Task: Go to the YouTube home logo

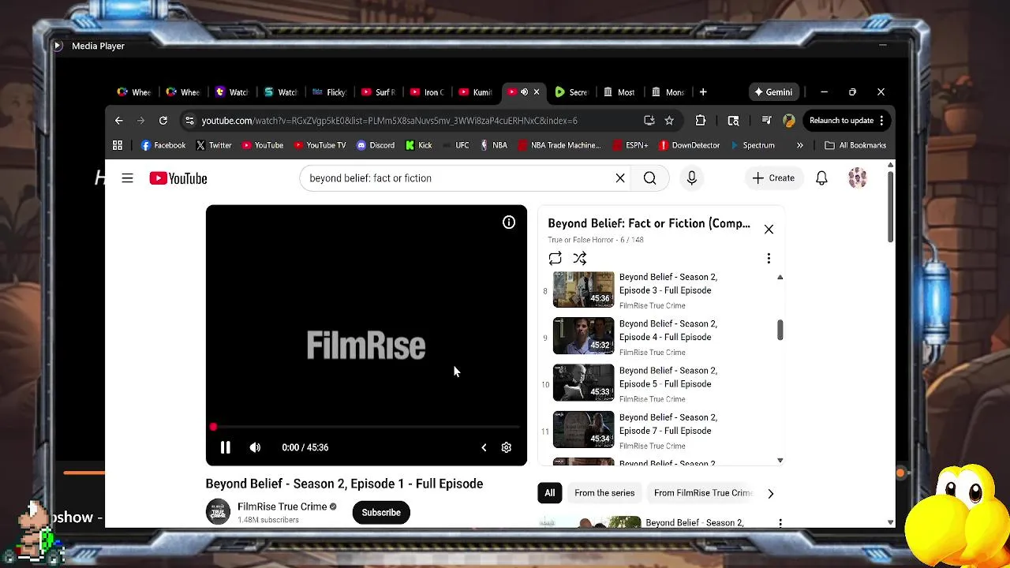Action: point(178,178)
